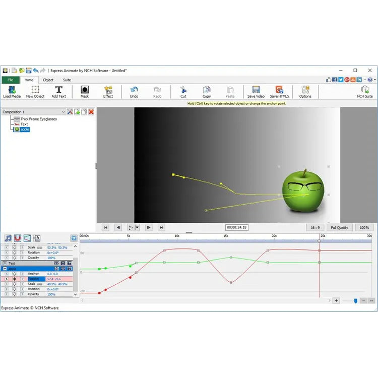Click the timeline zoom slider handle
Viewport: 378px width, 378px height.
(x=355, y=300)
